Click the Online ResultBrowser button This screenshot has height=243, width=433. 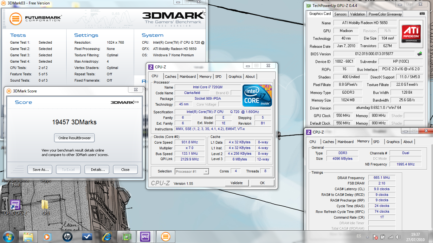[x=74, y=138]
